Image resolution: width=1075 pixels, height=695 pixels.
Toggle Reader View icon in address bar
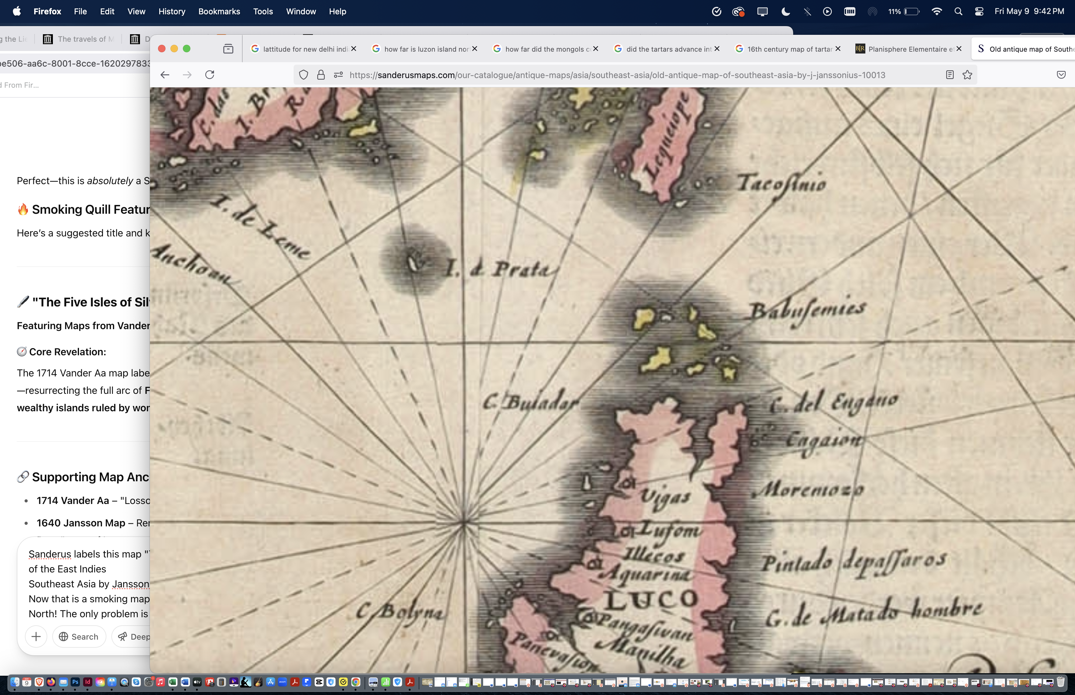coord(950,75)
